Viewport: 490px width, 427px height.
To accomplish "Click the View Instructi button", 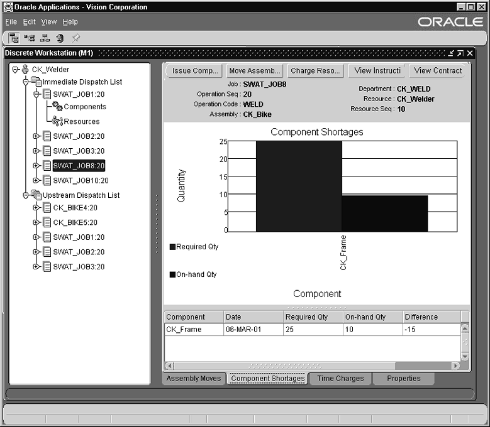I will tap(377, 71).
